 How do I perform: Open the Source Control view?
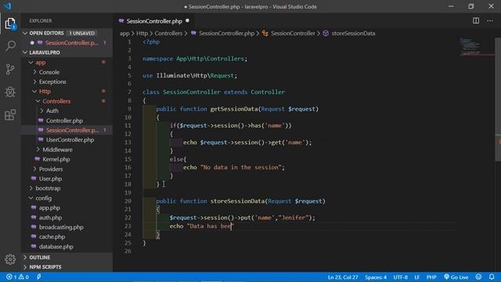tap(10, 69)
